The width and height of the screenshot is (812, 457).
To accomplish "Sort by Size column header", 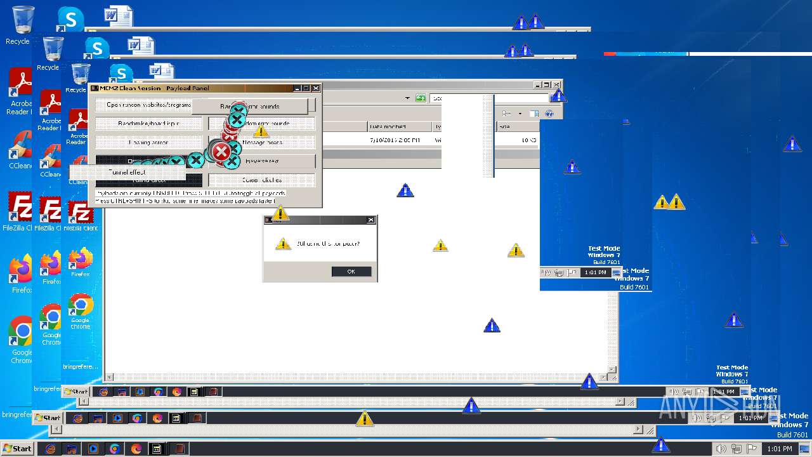I will pos(518,126).
